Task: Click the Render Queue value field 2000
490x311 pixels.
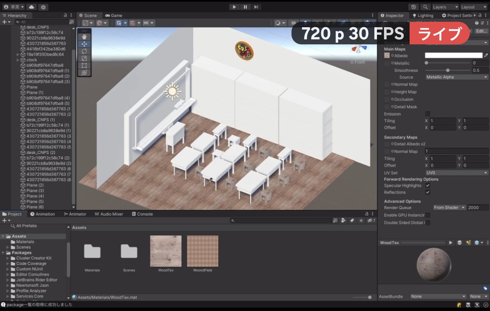Action: click(x=477, y=208)
